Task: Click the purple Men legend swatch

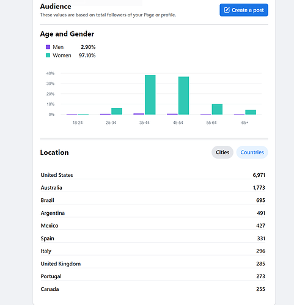Action: pos(48,47)
